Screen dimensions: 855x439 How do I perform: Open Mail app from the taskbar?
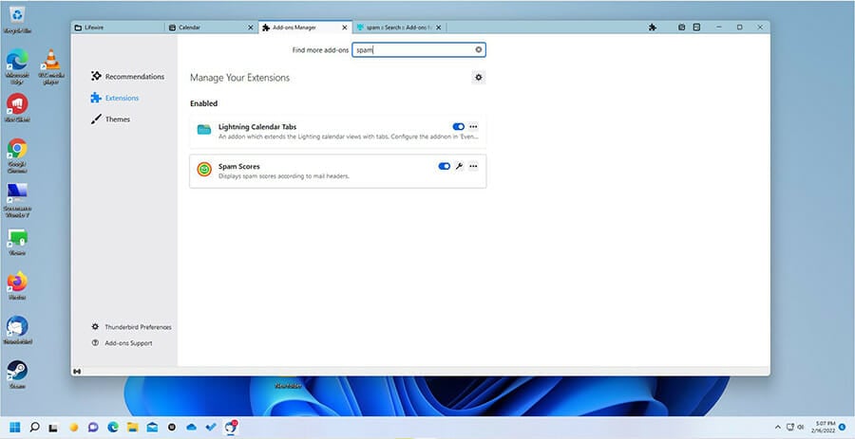[152, 428]
